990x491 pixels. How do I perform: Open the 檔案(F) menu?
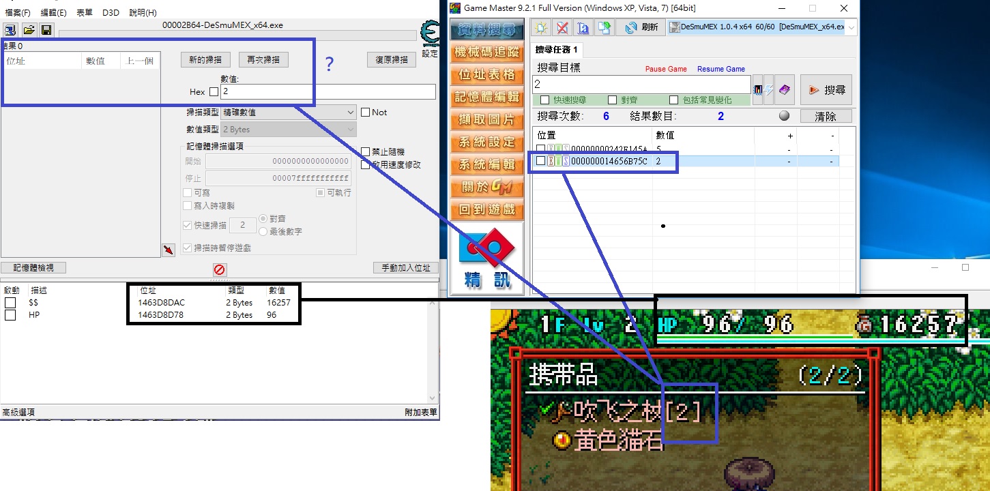[x=18, y=13]
